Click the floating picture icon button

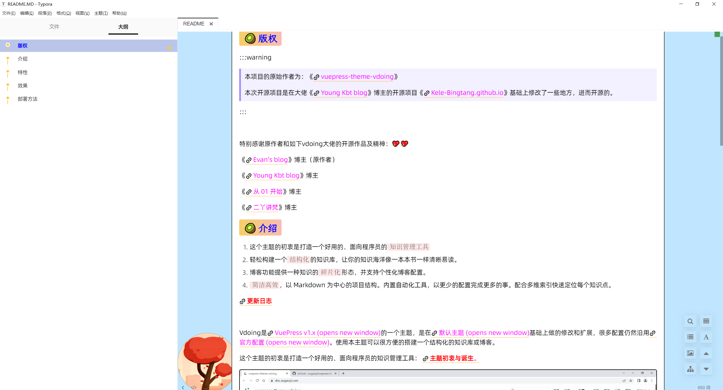pyautogui.click(x=690, y=353)
